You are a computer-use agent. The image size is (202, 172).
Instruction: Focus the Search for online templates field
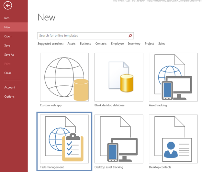click(x=83, y=36)
